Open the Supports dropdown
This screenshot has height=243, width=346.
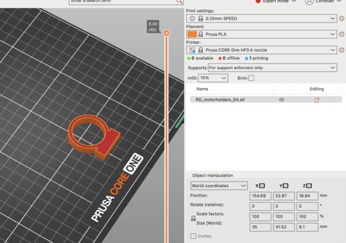pyautogui.click(x=273, y=67)
